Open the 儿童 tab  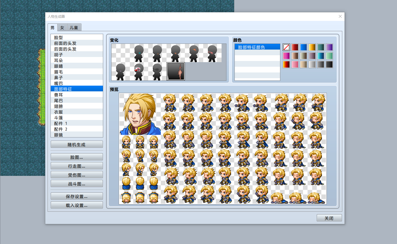[74, 28]
